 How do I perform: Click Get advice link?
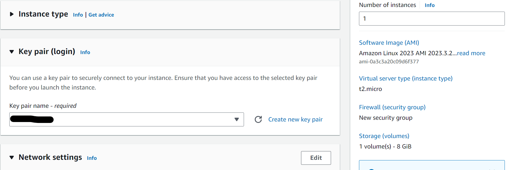pos(101,15)
